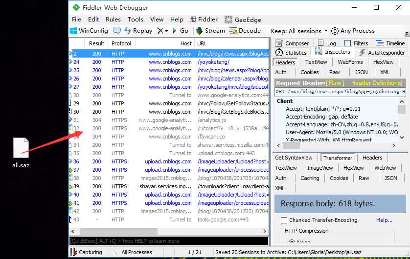Replay selected sessions with Replay icon
The image size is (410, 259).
[128, 31]
